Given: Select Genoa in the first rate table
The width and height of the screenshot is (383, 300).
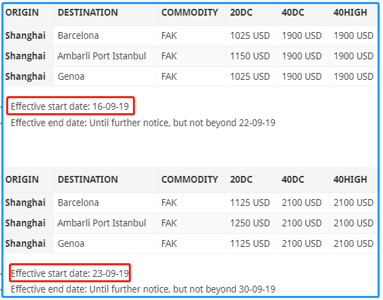Looking at the screenshot, I should pyautogui.click(x=71, y=77).
